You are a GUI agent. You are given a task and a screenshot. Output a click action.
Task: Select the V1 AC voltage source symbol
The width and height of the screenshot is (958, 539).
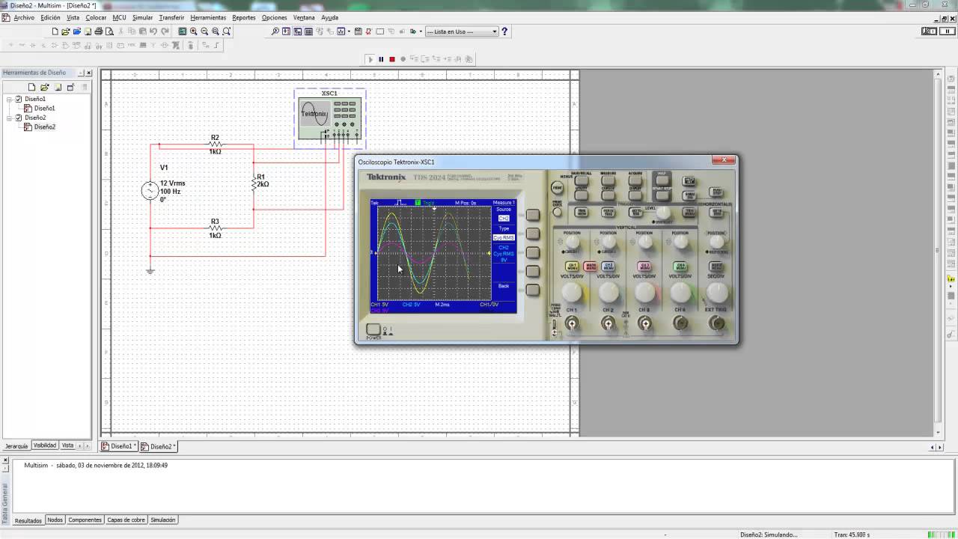[150, 191]
